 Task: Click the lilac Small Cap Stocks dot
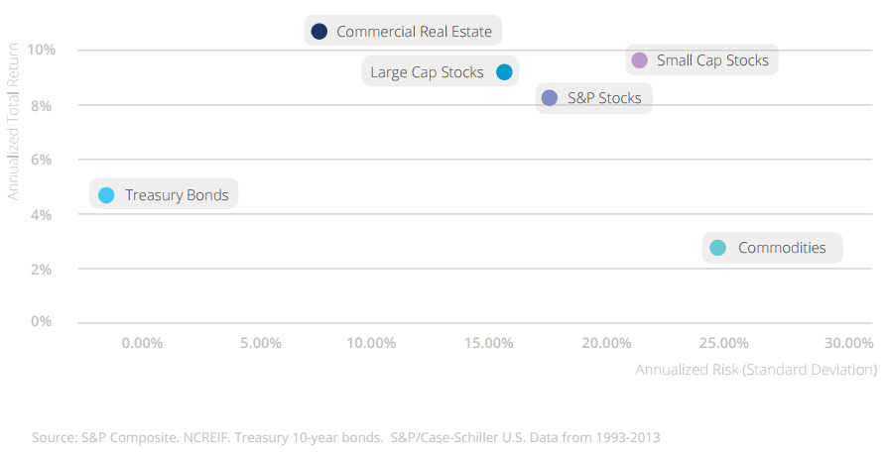coord(639,60)
